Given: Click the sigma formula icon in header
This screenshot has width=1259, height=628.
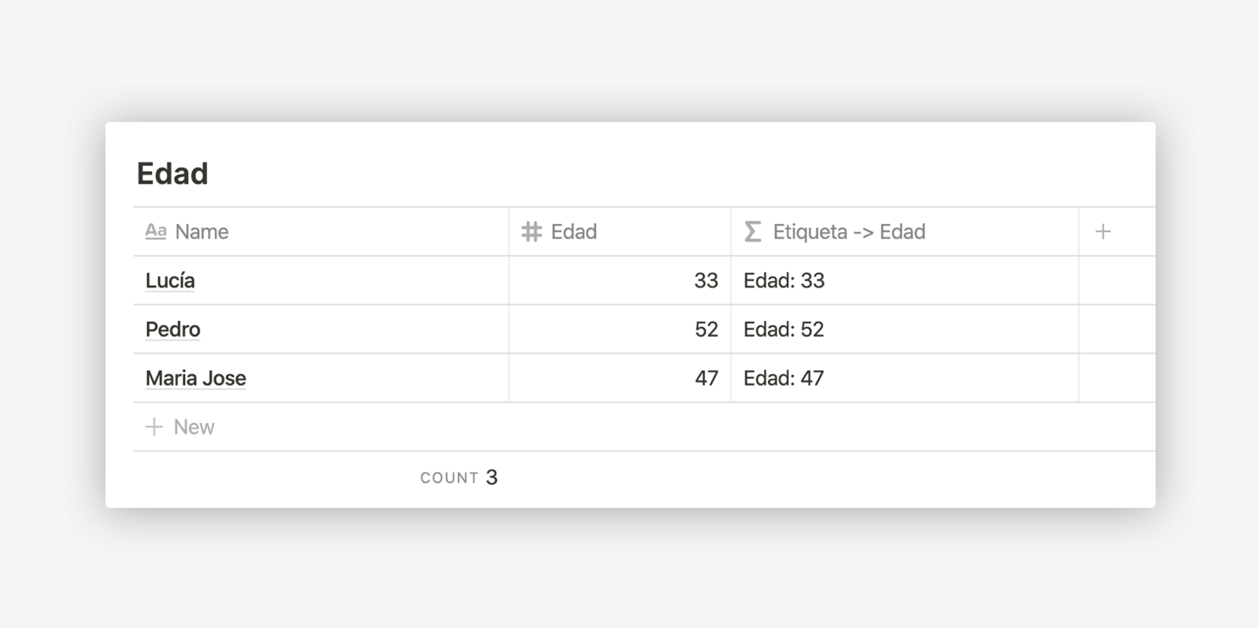Looking at the screenshot, I should pos(753,231).
